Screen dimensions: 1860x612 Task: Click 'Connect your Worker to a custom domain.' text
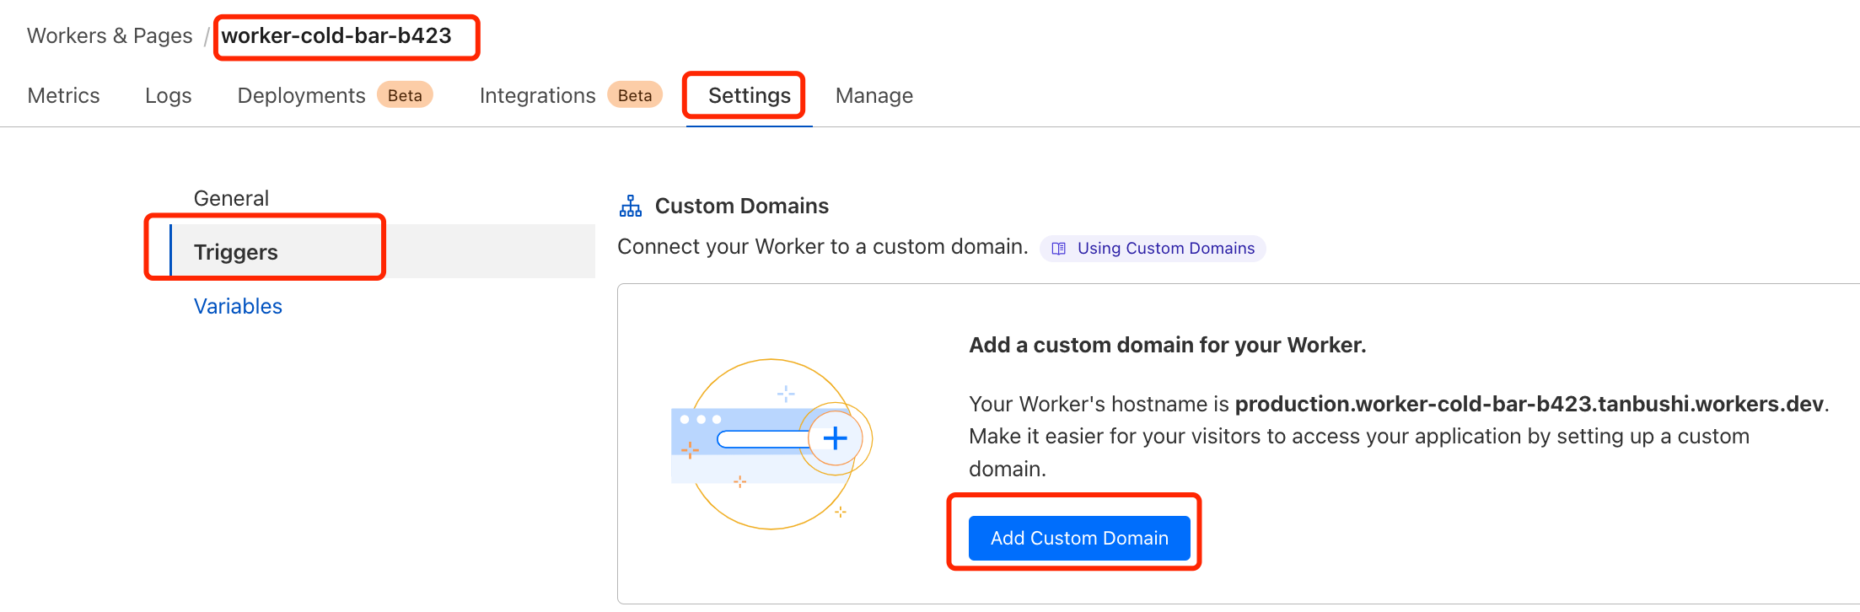pyautogui.click(x=823, y=246)
